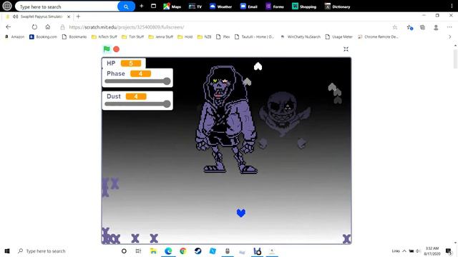The image size is (458, 257).
Task: Go back in the browser
Action: (x=8, y=27)
